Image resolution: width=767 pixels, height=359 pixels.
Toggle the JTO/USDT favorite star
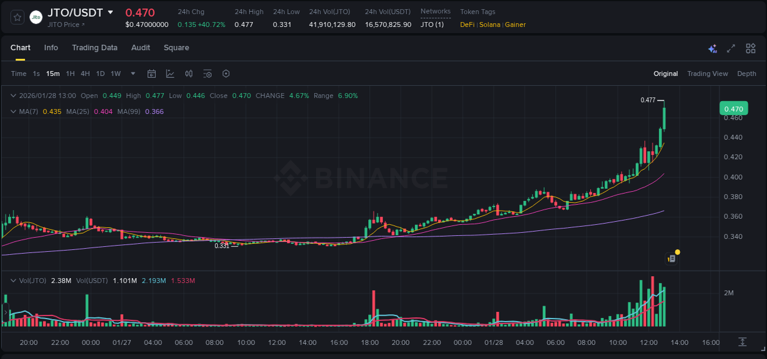pos(17,17)
